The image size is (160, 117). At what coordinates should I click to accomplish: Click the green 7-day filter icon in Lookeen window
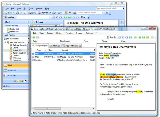pyautogui.click(x=144, y=37)
